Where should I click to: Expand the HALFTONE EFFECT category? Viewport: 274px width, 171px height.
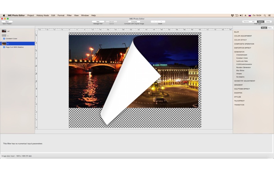point(242,89)
